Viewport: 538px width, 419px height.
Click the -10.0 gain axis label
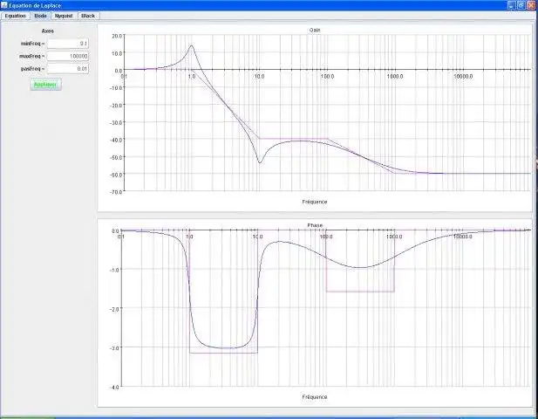pos(116,88)
